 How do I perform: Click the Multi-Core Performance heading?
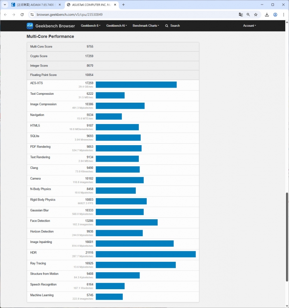click(50, 36)
